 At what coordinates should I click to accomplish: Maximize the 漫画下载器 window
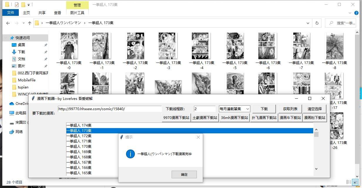click(x=309, y=98)
